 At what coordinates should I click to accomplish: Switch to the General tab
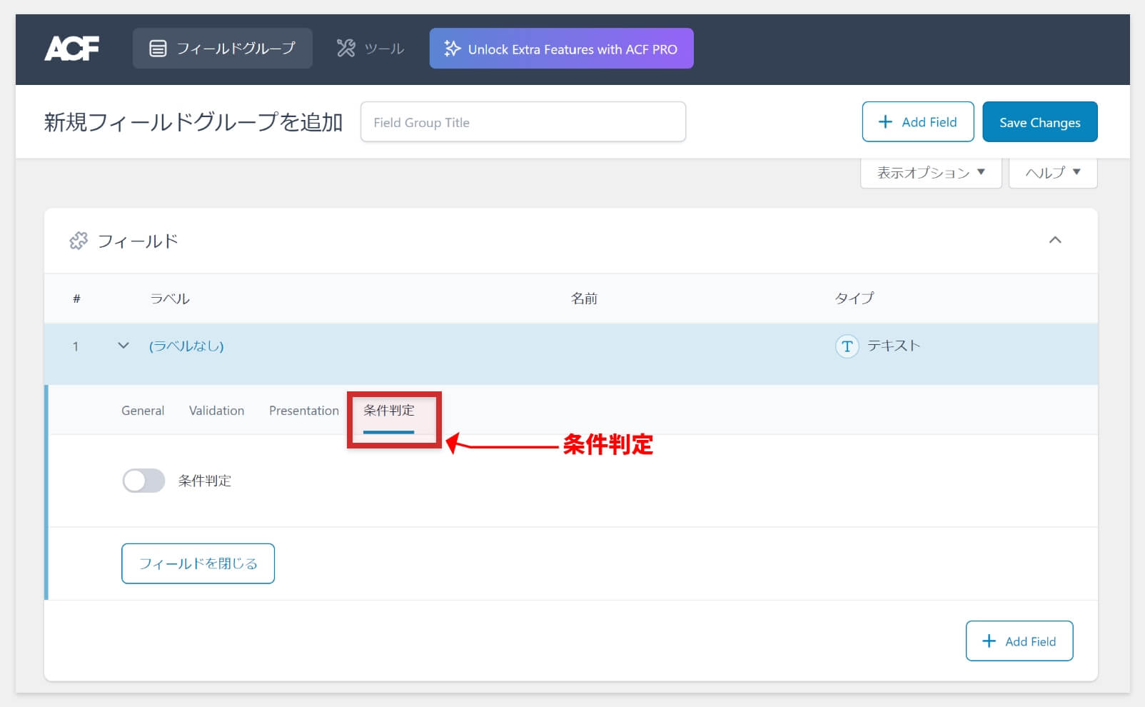point(143,411)
